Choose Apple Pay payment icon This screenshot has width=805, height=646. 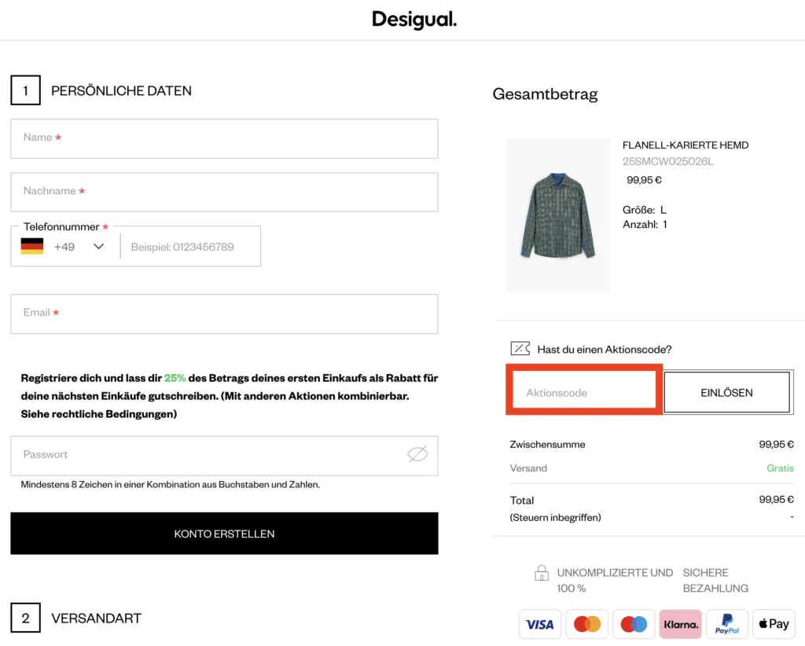[x=774, y=623]
